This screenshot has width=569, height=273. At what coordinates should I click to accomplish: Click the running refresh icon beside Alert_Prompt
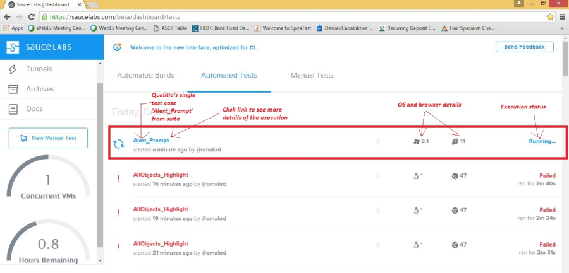tap(118, 144)
